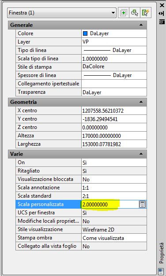Click icon at bottom of Proprietà bar
The image size is (166, 276).
pyautogui.click(x=161, y=271)
